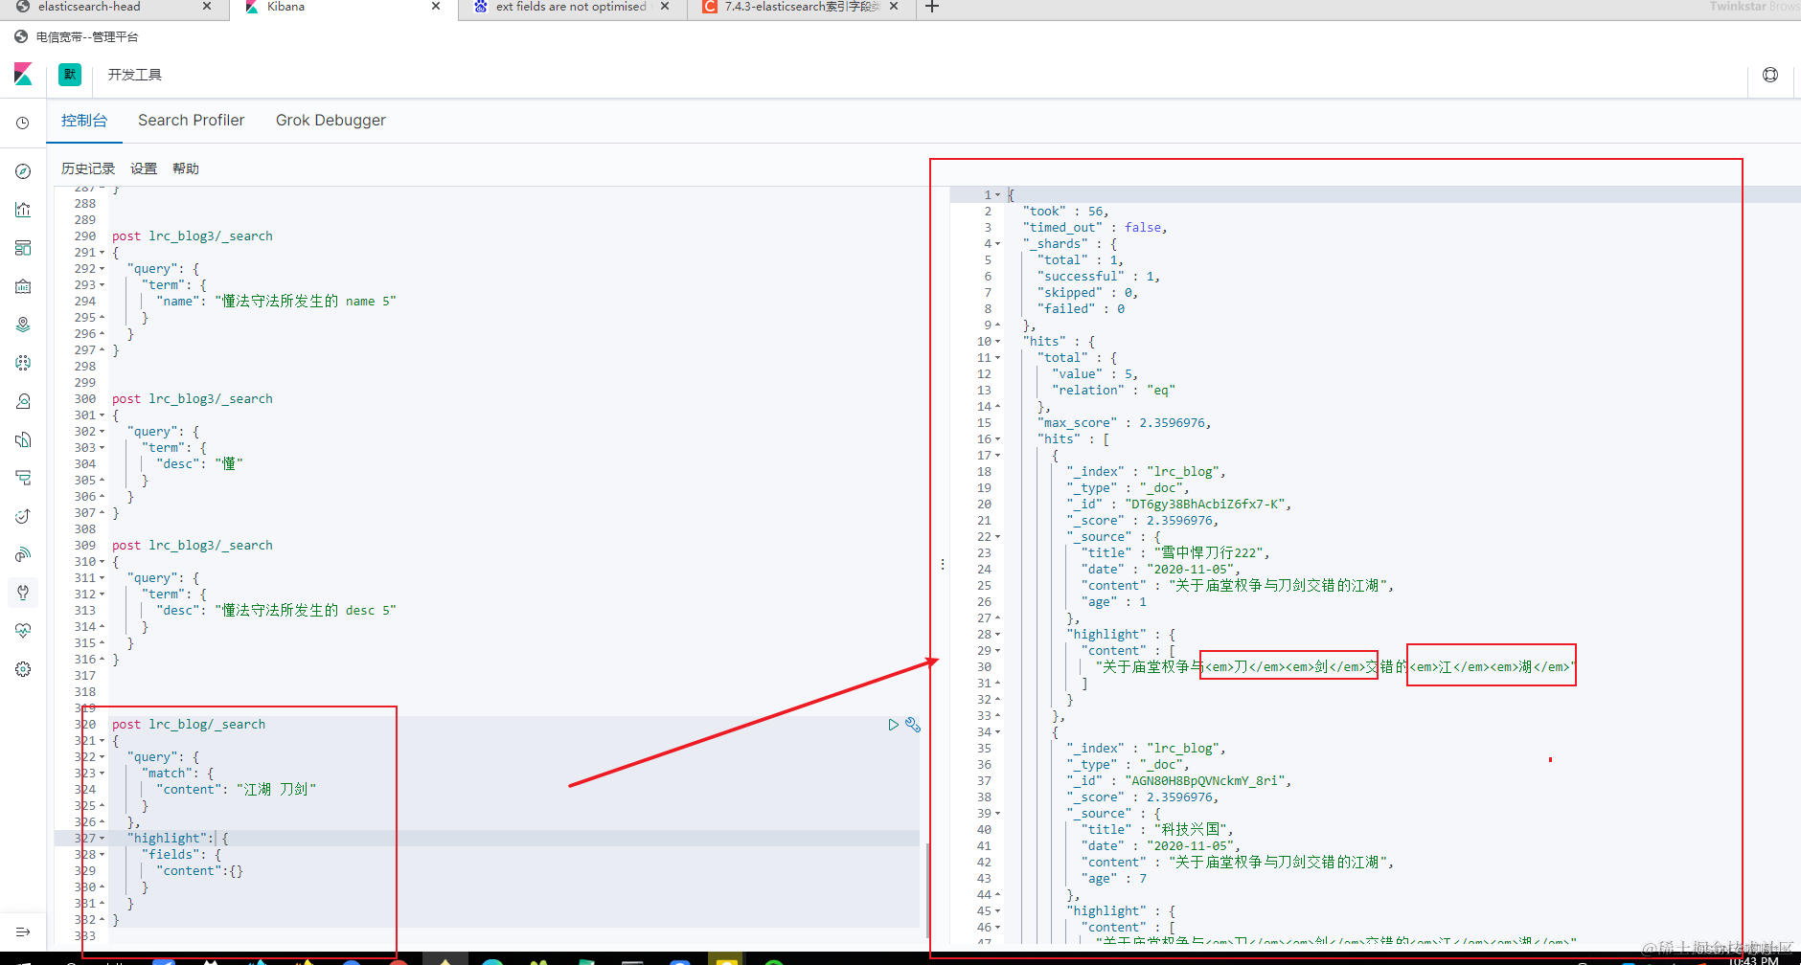Open the help menu icon in header
The height and width of the screenshot is (965, 1801).
click(x=1770, y=75)
